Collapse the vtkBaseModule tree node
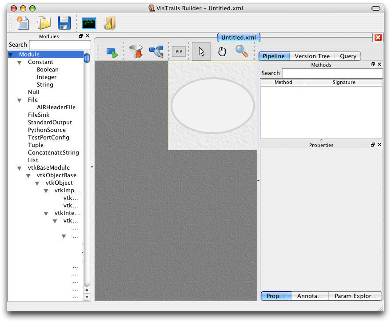Screen dimensions: 391x322 tap(20, 168)
